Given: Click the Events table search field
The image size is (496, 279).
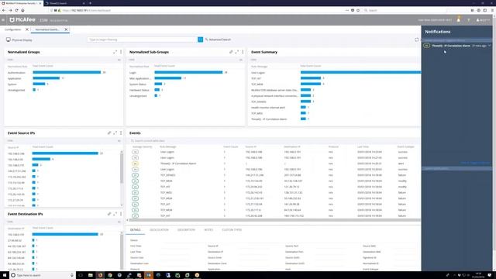Looking at the screenshot, I should [274, 141].
